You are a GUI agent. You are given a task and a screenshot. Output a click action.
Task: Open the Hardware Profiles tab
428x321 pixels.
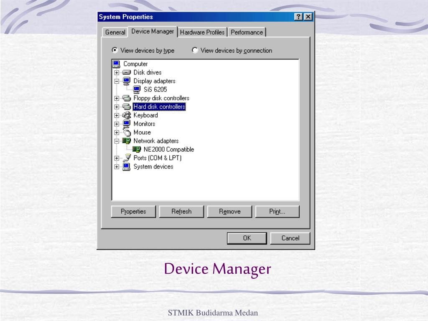pyautogui.click(x=202, y=32)
